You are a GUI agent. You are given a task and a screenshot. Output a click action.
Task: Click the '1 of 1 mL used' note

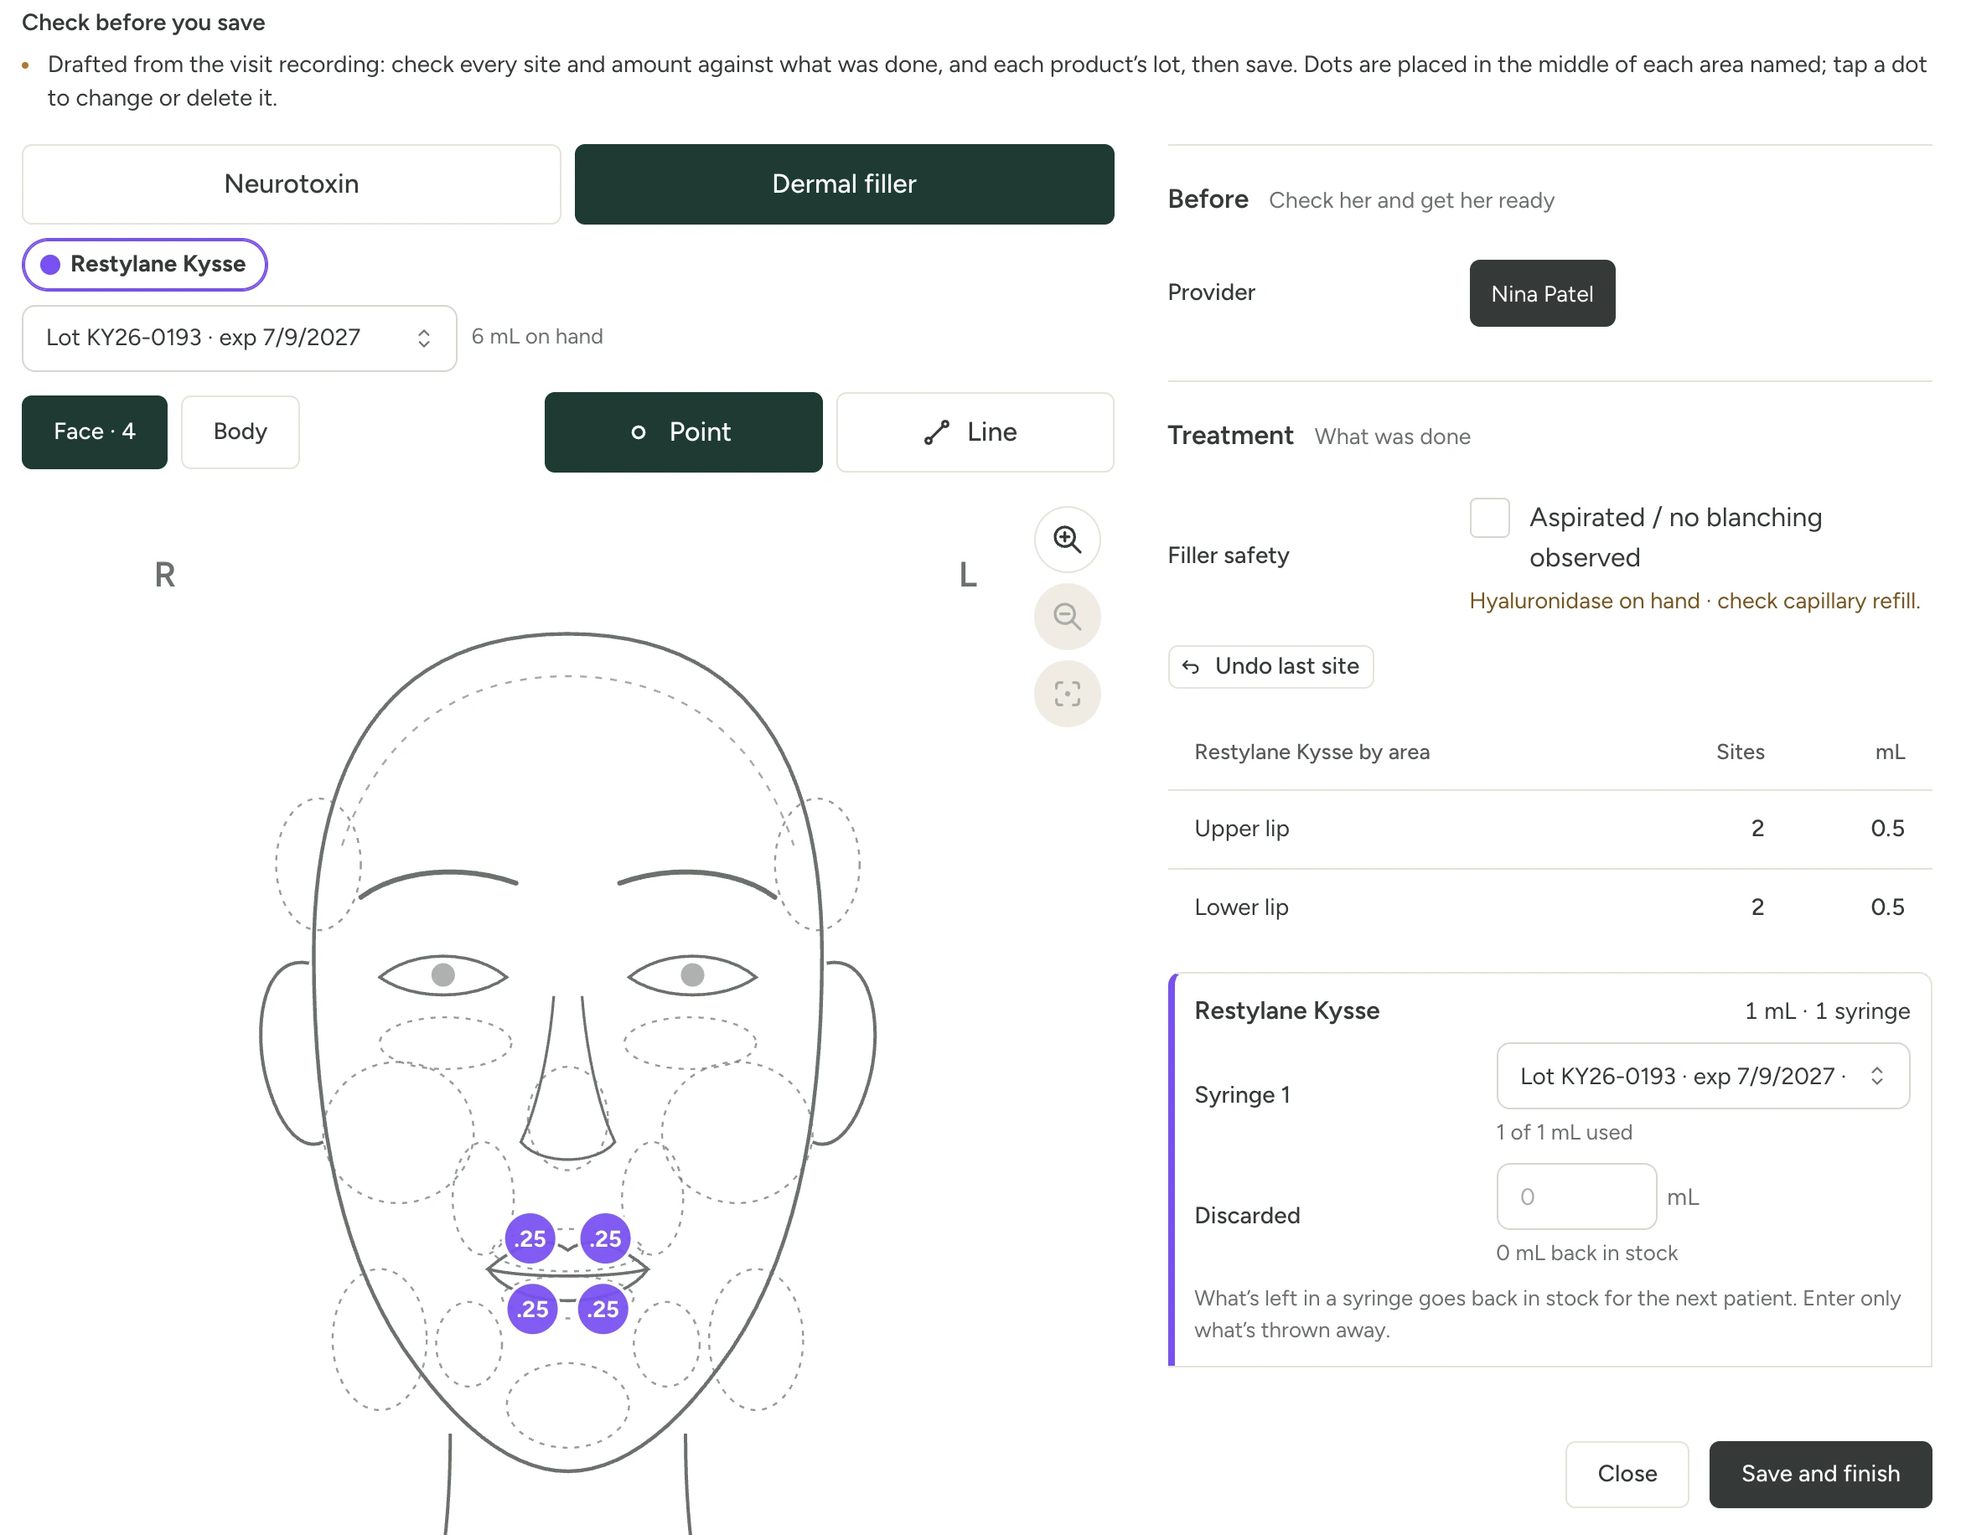(x=1565, y=1133)
